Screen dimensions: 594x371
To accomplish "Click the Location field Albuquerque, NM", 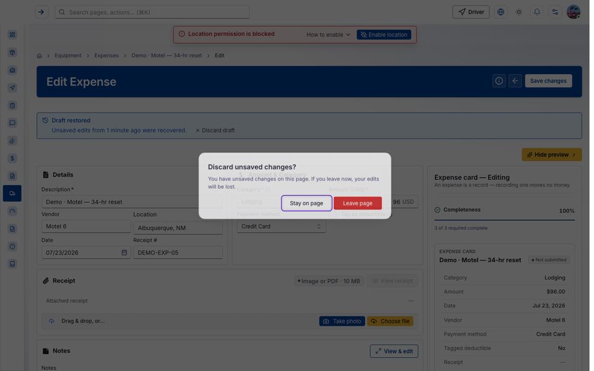I will point(179,229).
